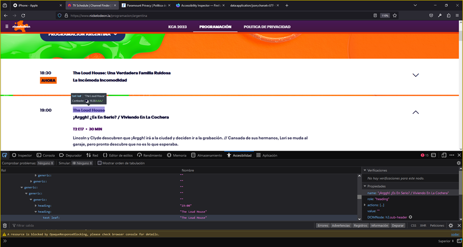The width and height of the screenshot is (463, 247).
Task: Open the KCA 2023 navigation item
Action: pyautogui.click(x=177, y=27)
